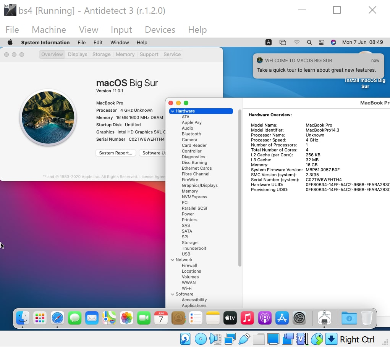Open Launchpad in the Dock

[x=40, y=318]
